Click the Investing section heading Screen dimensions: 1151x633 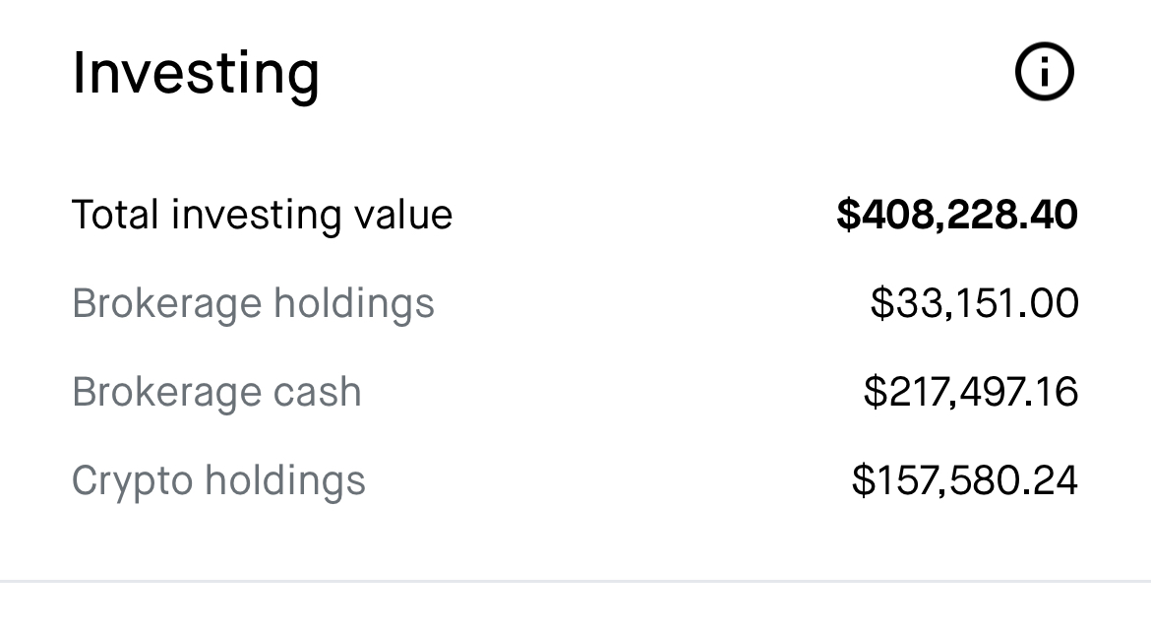(x=196, y=73)
